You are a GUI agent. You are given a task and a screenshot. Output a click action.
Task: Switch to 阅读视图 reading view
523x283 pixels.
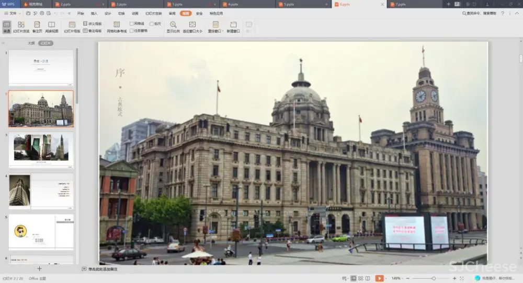pyautogui.click(x=51, y=27)
